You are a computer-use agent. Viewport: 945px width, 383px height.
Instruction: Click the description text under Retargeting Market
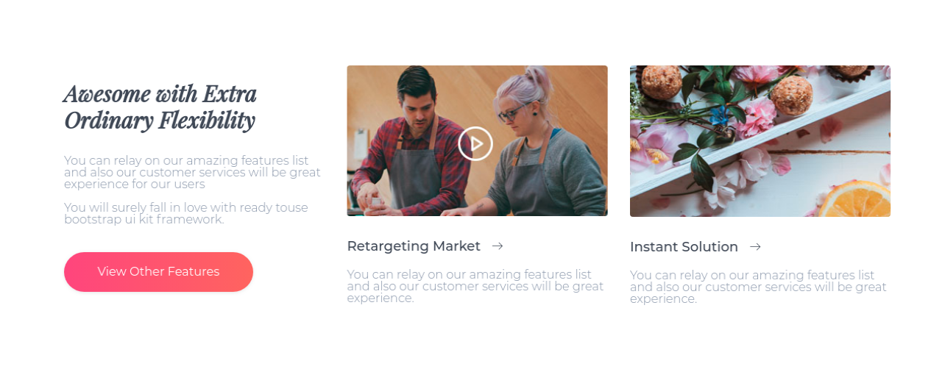click(x=475, y=286)
